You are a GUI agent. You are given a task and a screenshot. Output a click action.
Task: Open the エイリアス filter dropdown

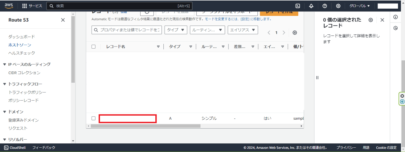(243, 30)
